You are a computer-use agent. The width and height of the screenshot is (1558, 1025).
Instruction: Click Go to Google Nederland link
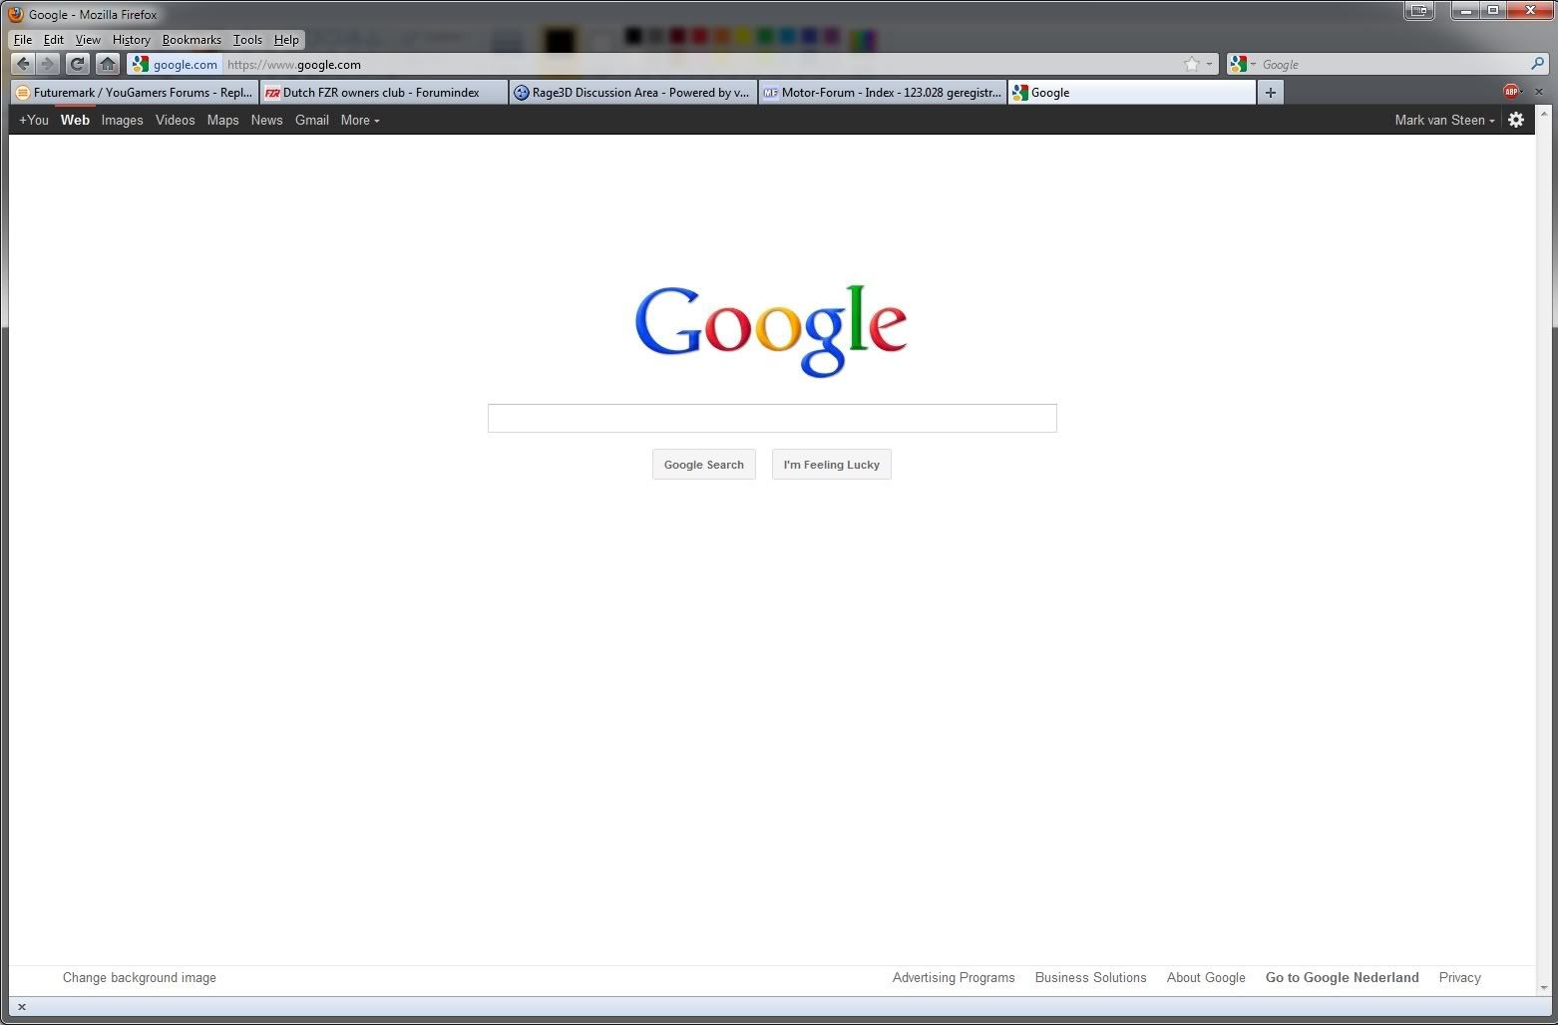click(x=1342, y=978)
